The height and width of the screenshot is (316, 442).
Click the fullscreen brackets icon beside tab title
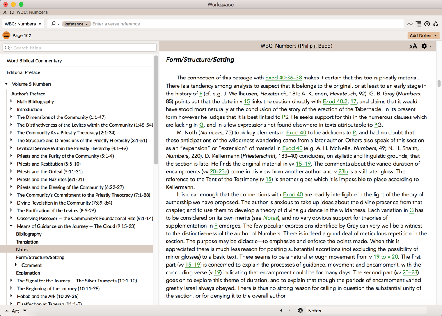pyautogui.click(x=12, y=12)
